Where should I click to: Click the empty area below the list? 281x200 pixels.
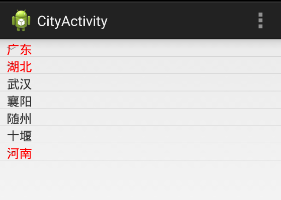pyautogui.click(x=141, y=180)
